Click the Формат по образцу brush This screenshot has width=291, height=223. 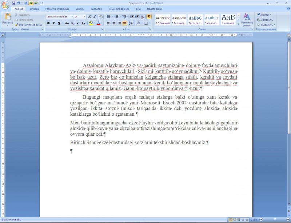click(x=29, y=25)
